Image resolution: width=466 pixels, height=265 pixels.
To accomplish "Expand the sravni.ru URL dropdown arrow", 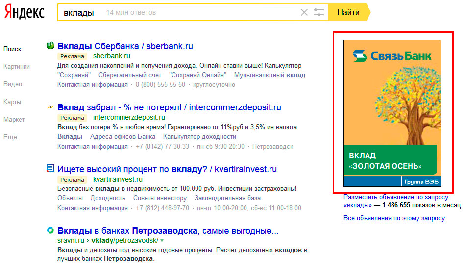I will click(162, 240).
